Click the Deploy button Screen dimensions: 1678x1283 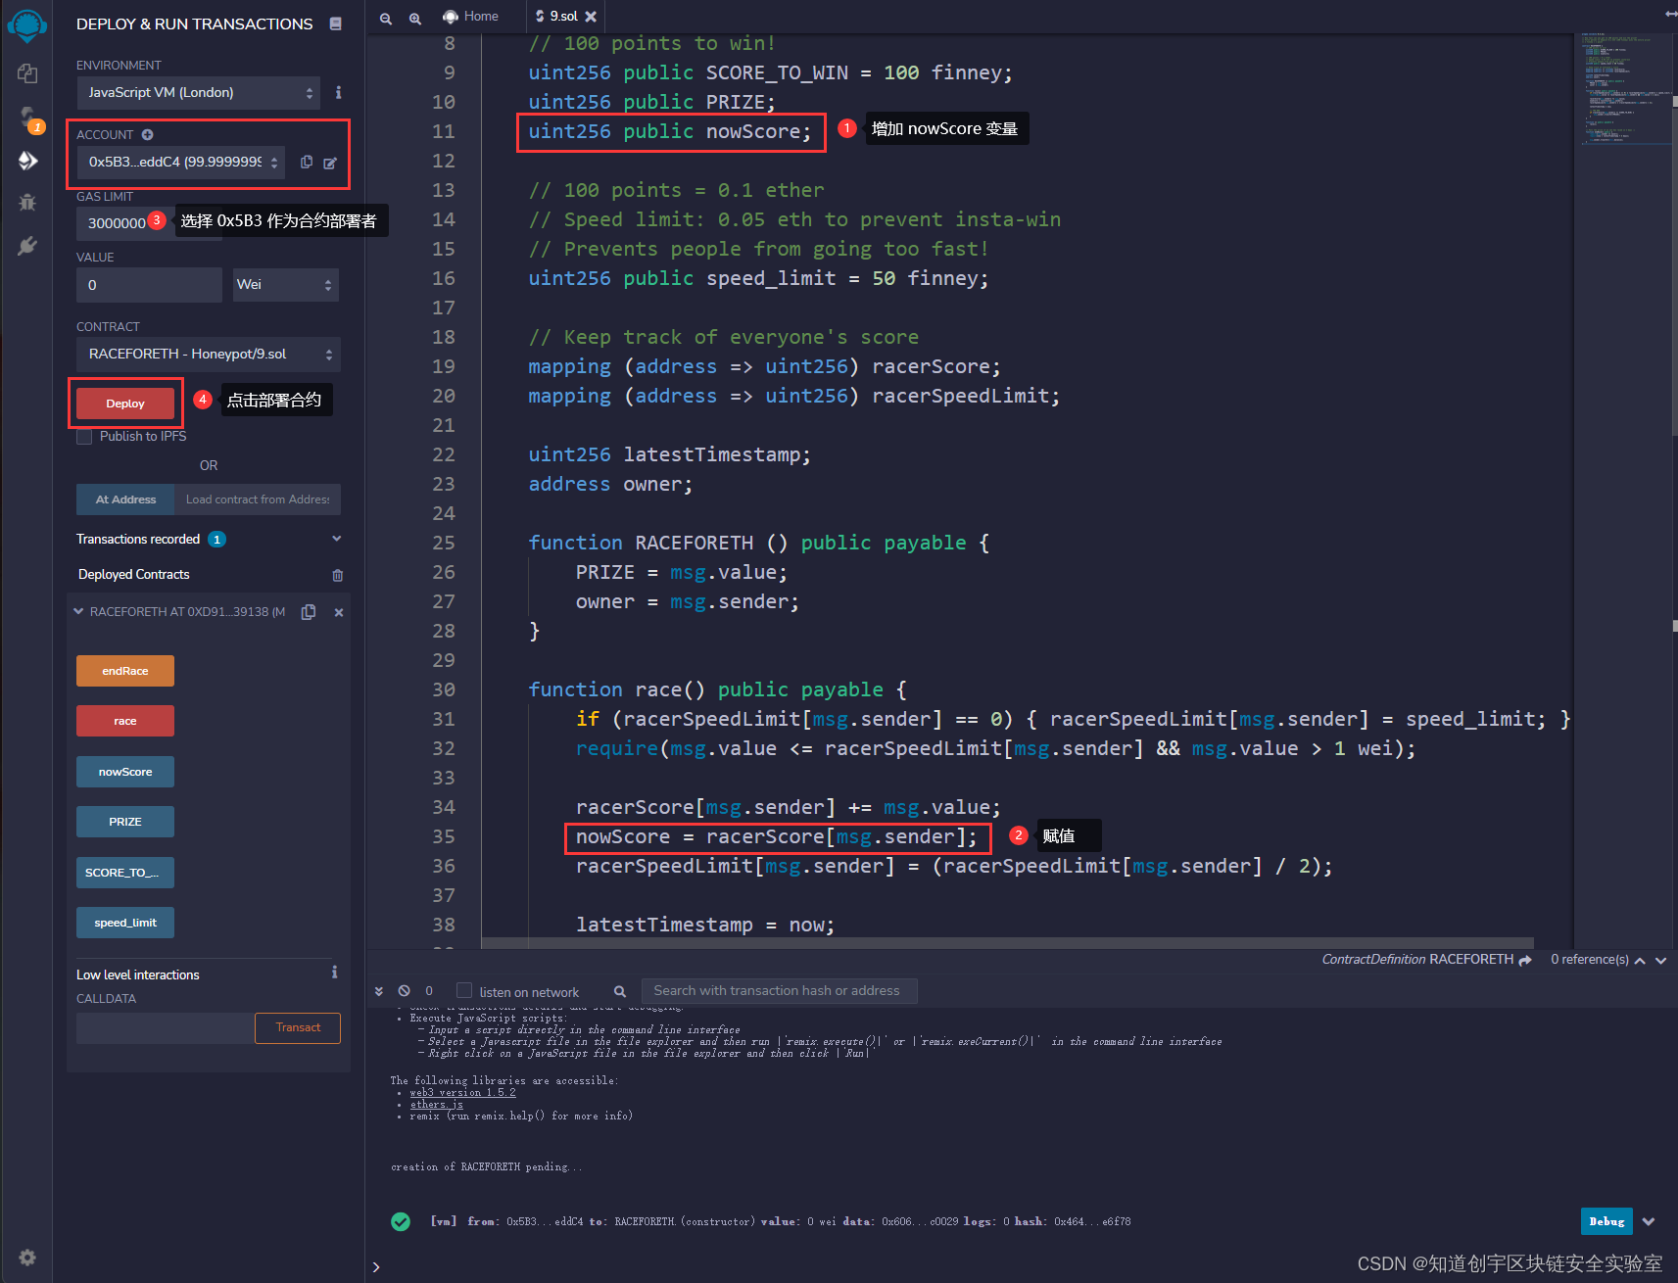click(x=125, y=404)
